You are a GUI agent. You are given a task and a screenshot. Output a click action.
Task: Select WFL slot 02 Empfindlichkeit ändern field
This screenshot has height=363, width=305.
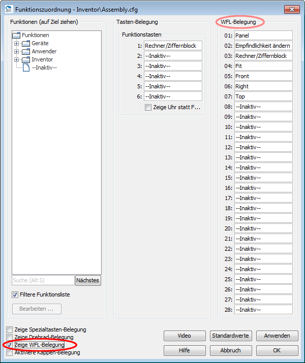[x=263, y=46]
